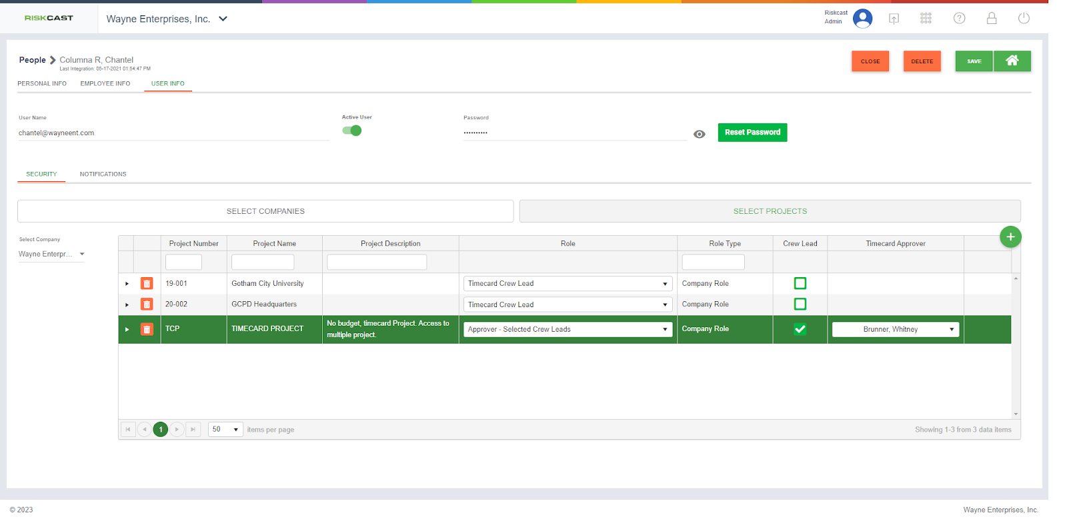Delete project row 19-001 with trash icon

tap(147, 284)
